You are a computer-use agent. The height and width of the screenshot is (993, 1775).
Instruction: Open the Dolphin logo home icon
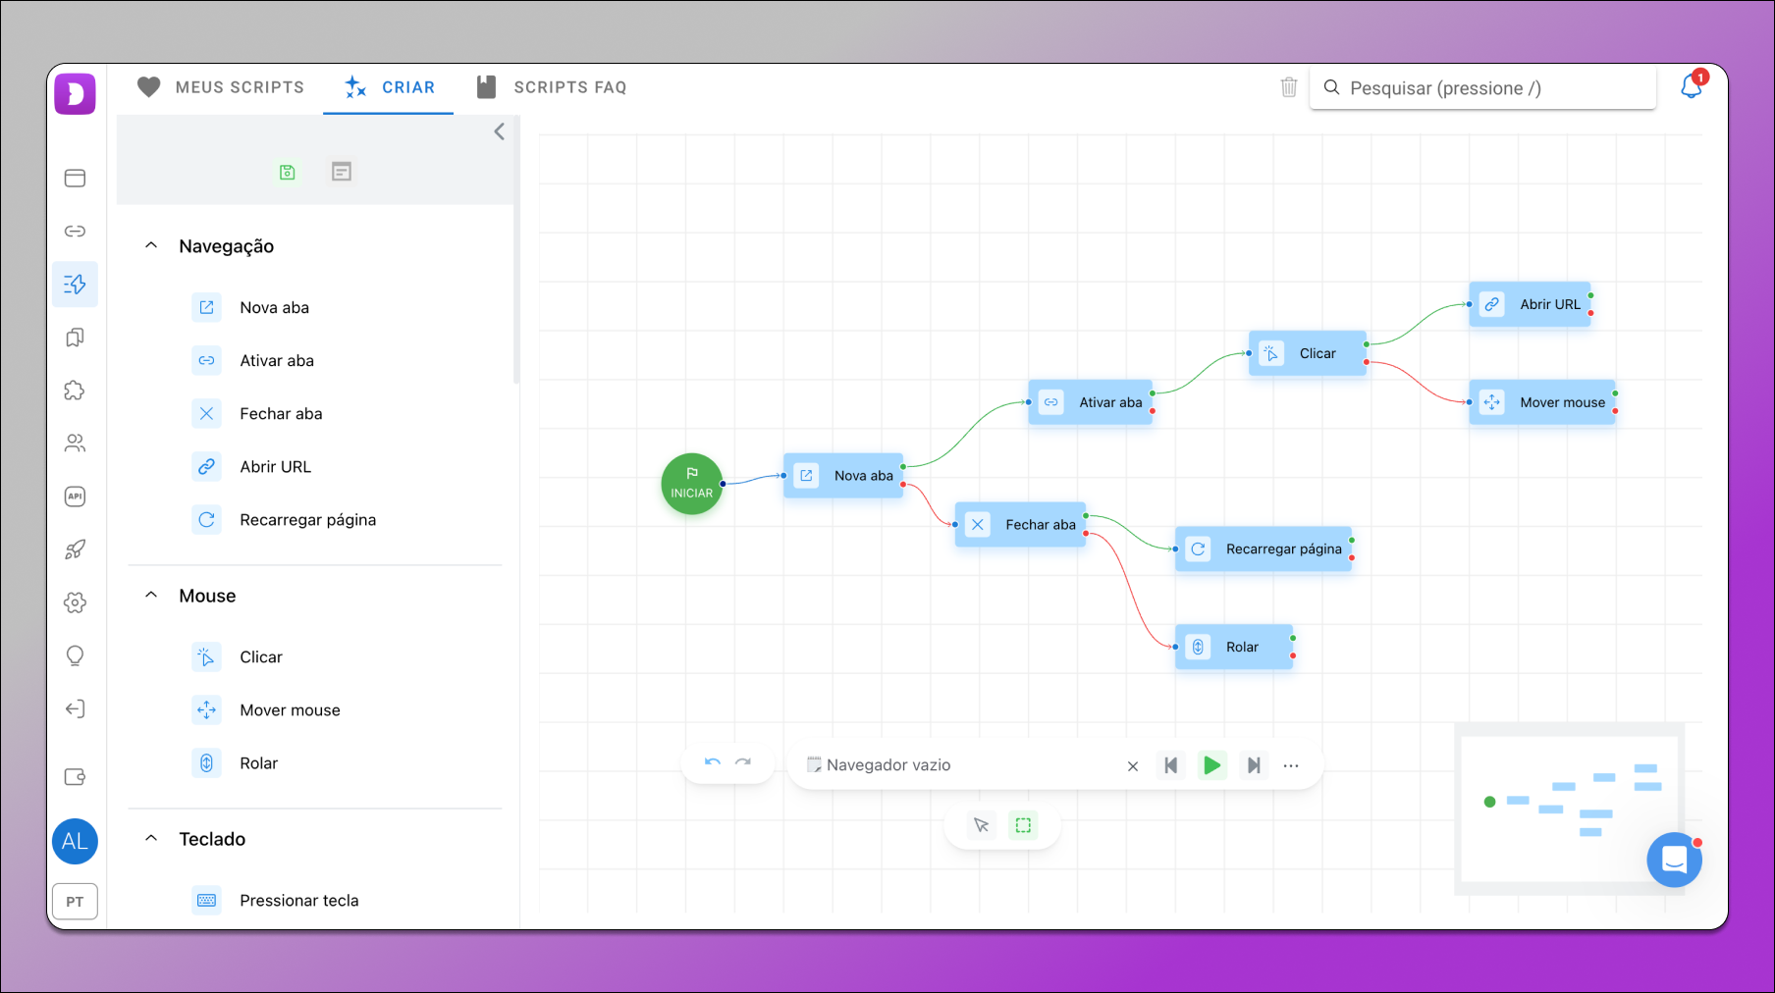point(75,94)
